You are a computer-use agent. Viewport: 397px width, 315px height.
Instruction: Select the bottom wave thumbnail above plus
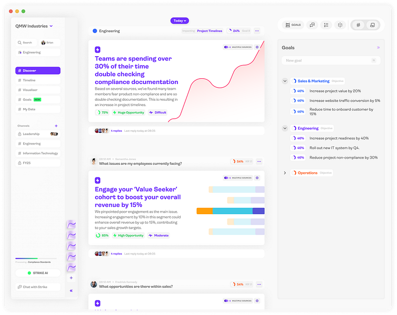click(71, 267)
